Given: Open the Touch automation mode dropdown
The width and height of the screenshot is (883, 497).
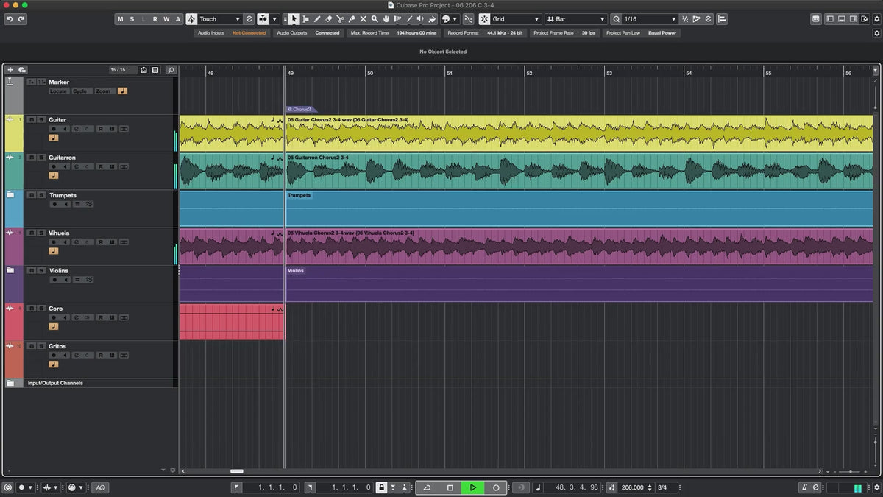Looking at the screenshot, I should tap(219, 19).
